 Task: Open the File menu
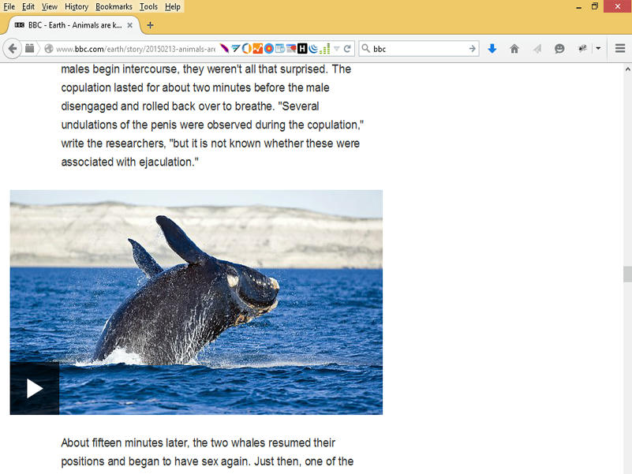point(9,7)
